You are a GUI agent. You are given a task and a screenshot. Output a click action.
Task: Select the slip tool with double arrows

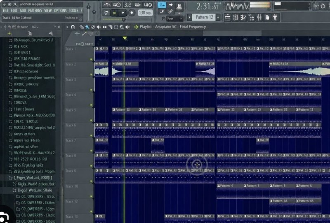click(104, 27)
